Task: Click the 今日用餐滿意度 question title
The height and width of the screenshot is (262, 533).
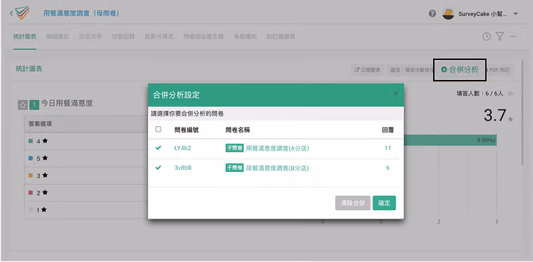Action: click(67, 103)
